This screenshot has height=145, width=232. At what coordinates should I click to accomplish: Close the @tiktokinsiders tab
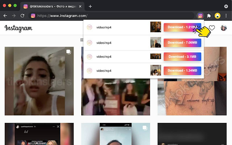(x=80, y=7)
